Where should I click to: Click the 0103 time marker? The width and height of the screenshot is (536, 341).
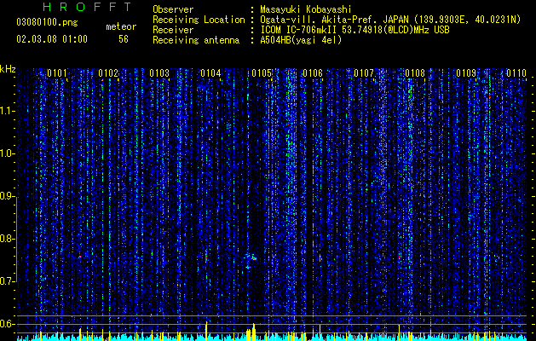click(159, 73)
